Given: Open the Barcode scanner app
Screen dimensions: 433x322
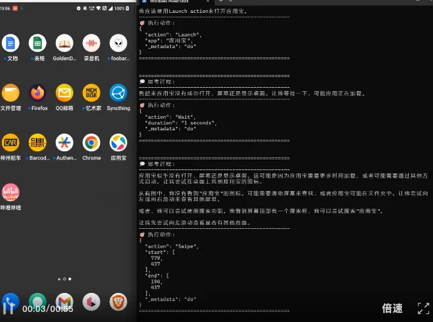Looking at the screenshot, I should (x=38, y=143).
